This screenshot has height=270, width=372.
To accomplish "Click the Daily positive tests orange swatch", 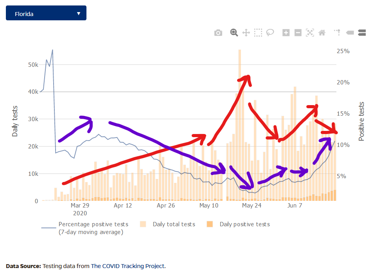I will 210,224.
